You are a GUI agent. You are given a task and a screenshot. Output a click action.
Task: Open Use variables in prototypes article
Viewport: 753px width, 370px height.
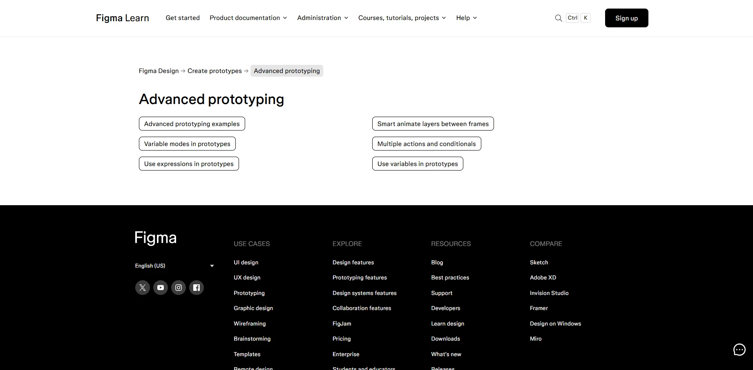coord(418,164)
